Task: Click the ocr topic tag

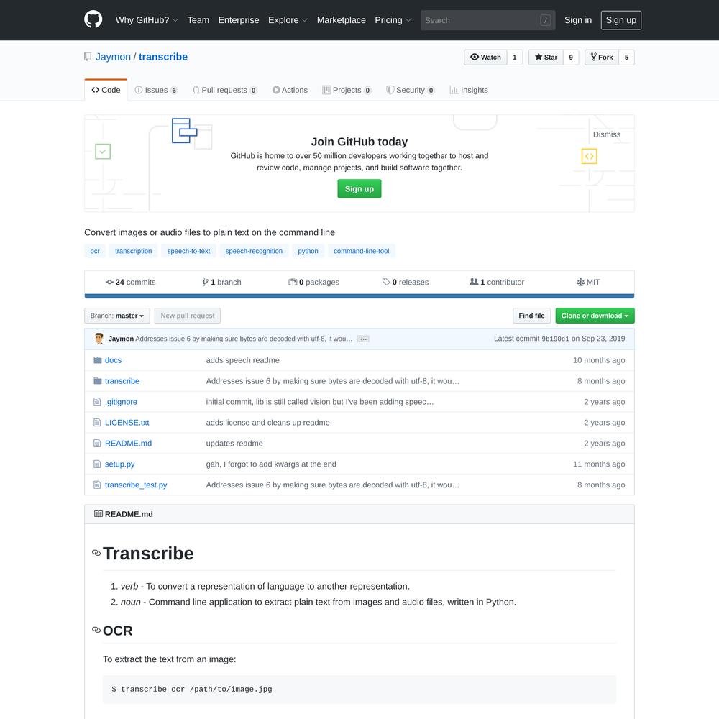Action: [x=95, y=251]
